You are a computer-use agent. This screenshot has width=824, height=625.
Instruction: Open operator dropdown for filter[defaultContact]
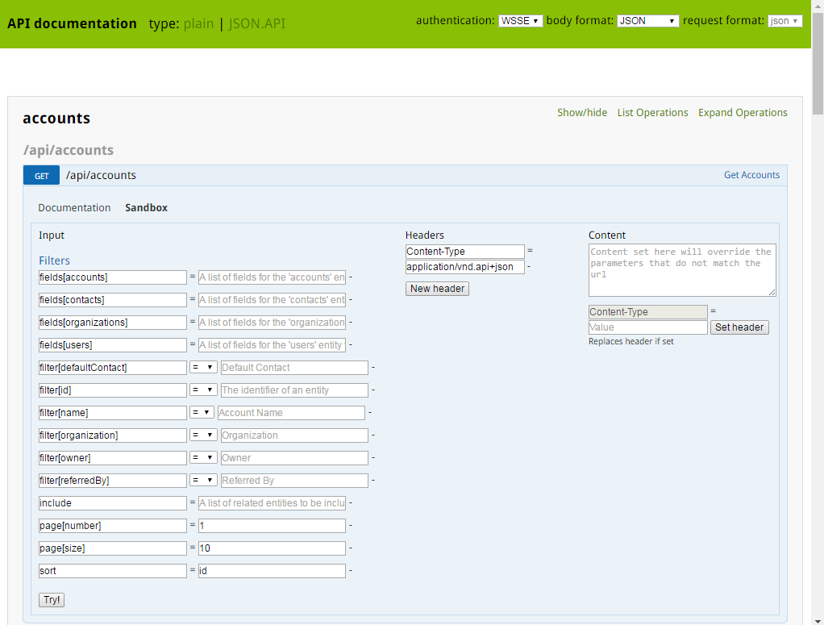pyautogui.click(x=203, y=368)
